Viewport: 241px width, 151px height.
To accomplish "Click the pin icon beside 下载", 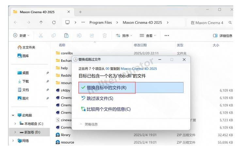I will tap(48, 81).
